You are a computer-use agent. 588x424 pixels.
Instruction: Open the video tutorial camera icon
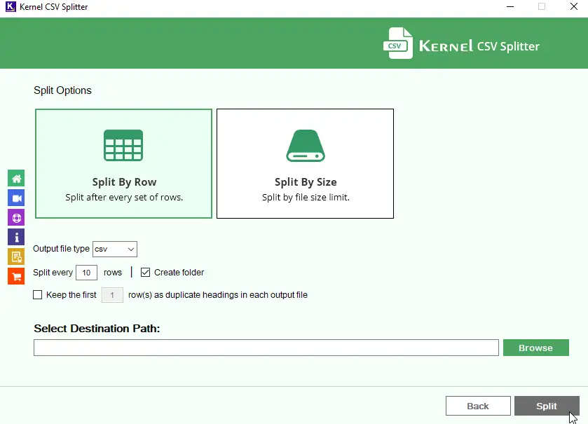pyautogui.click(x=16, y=198)
